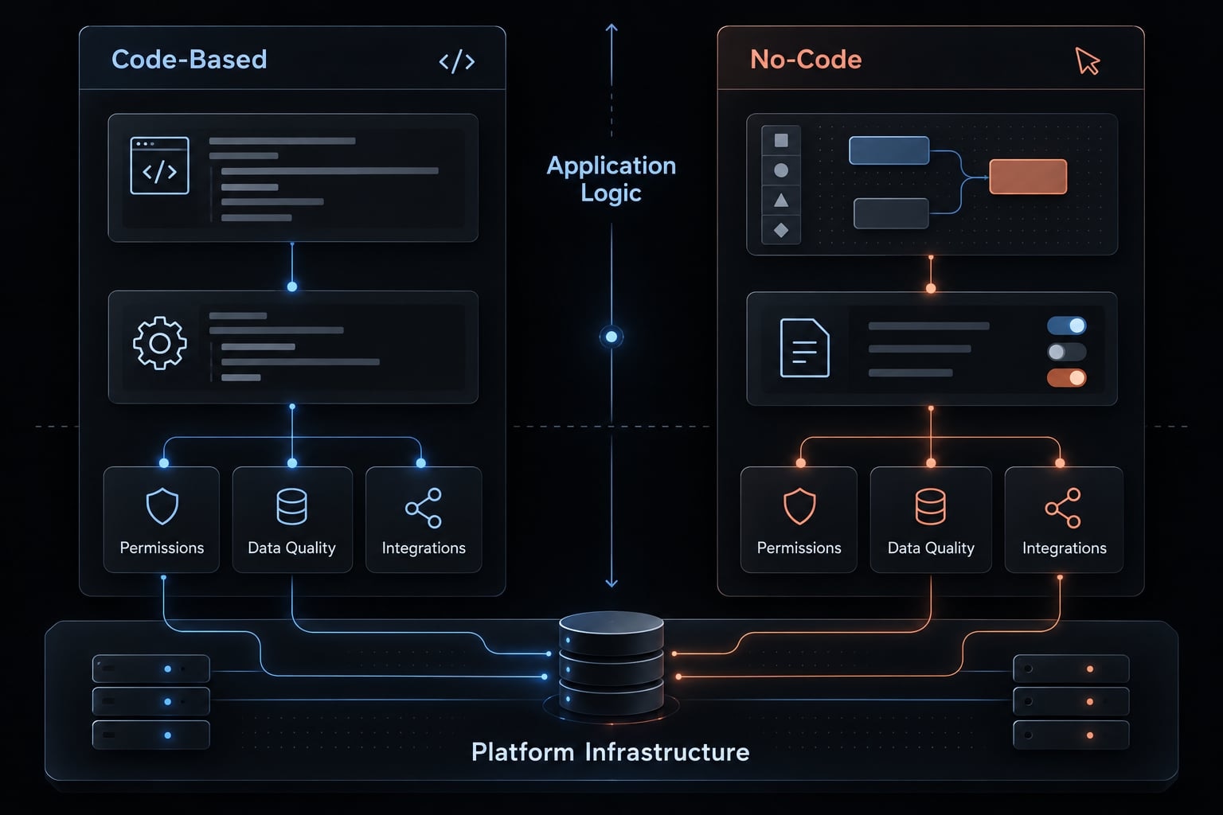Screen dimensions: 1223x815
Task: Click the document icon in No-Code config card
Action: [804, 348]
